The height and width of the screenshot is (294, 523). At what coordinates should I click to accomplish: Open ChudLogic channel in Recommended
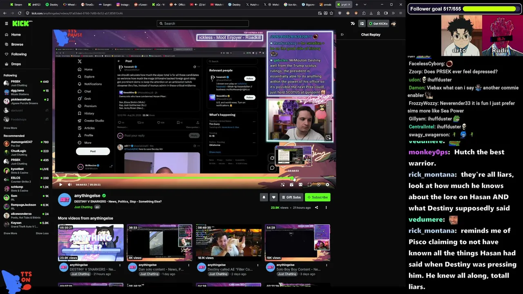(26, 152)
